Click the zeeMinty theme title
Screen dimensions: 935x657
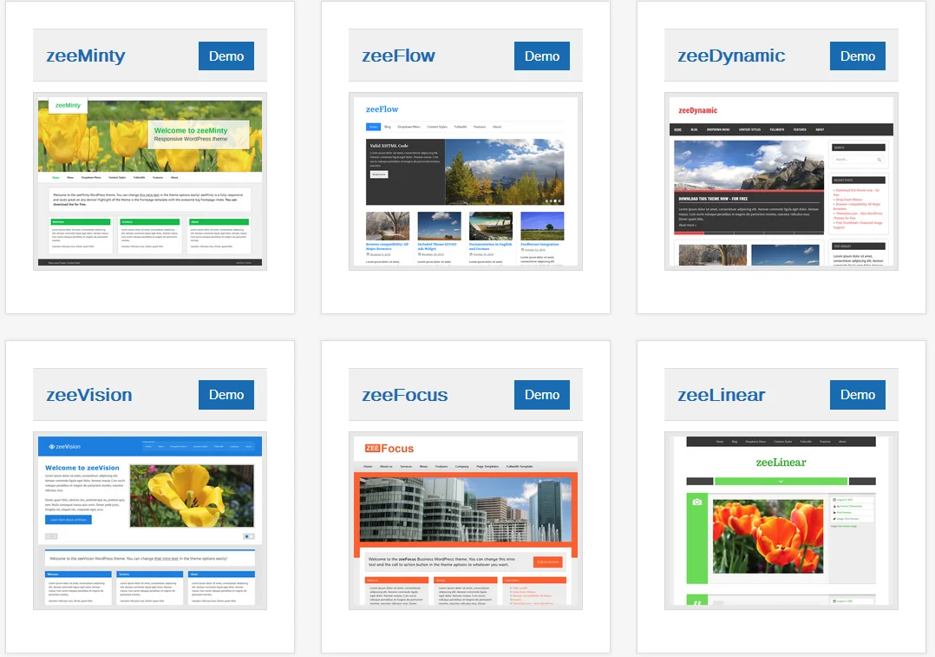click(86, 56)
